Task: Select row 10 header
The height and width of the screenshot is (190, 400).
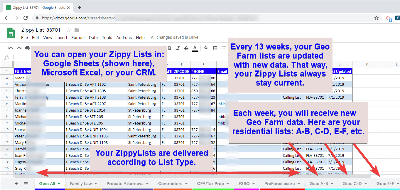Action: coord(7,130)
